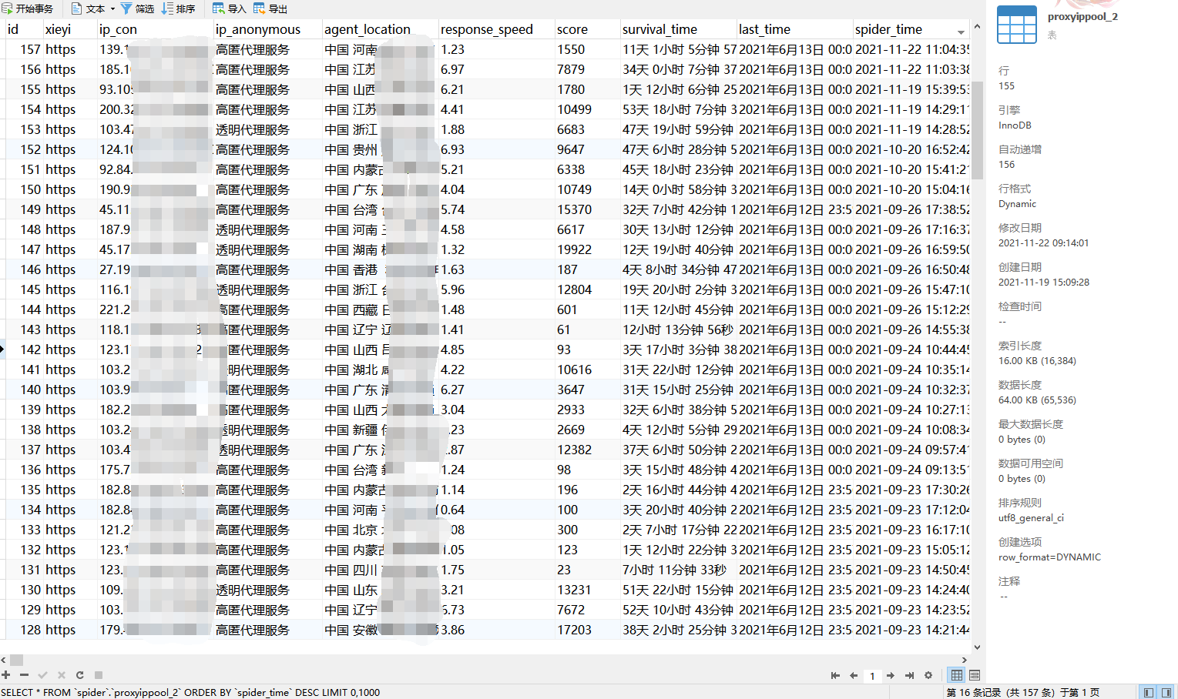Click the refresh icon below the grid
This screenshot has width=1178, height=699.
[x=79, y=675]
